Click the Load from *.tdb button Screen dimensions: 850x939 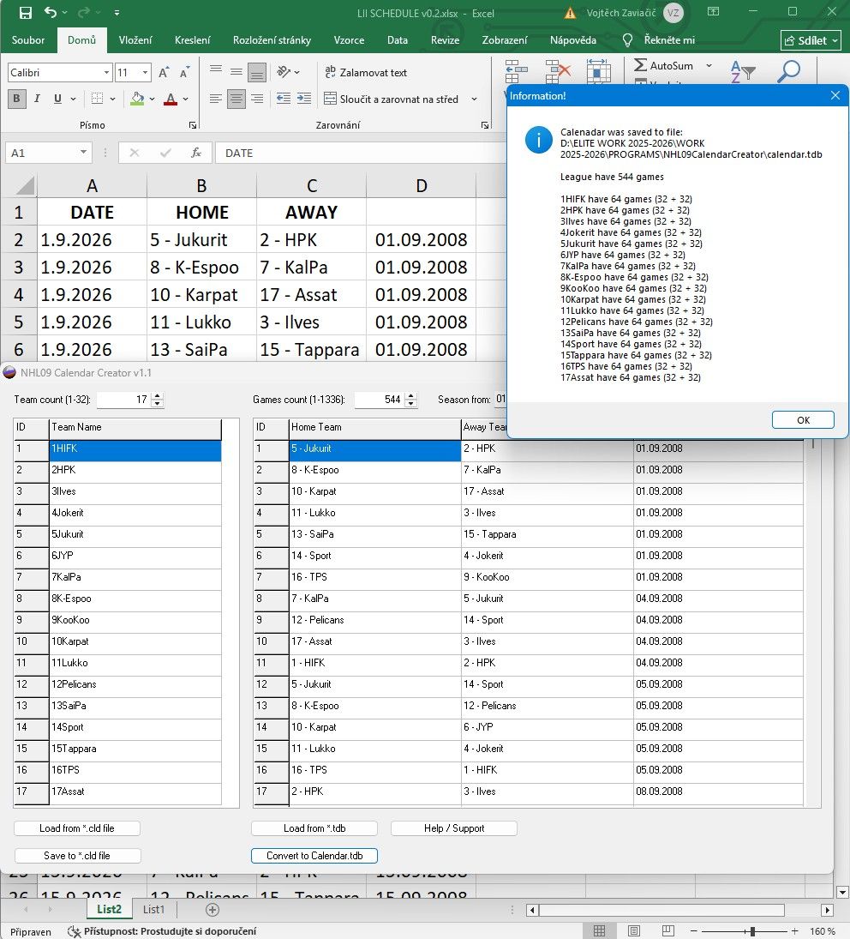tap(314, 828)
